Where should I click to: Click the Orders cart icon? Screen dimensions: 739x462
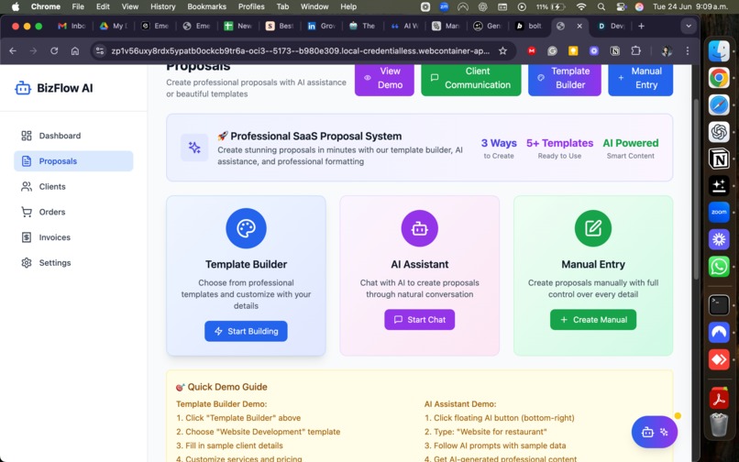(x=27, y=212)
